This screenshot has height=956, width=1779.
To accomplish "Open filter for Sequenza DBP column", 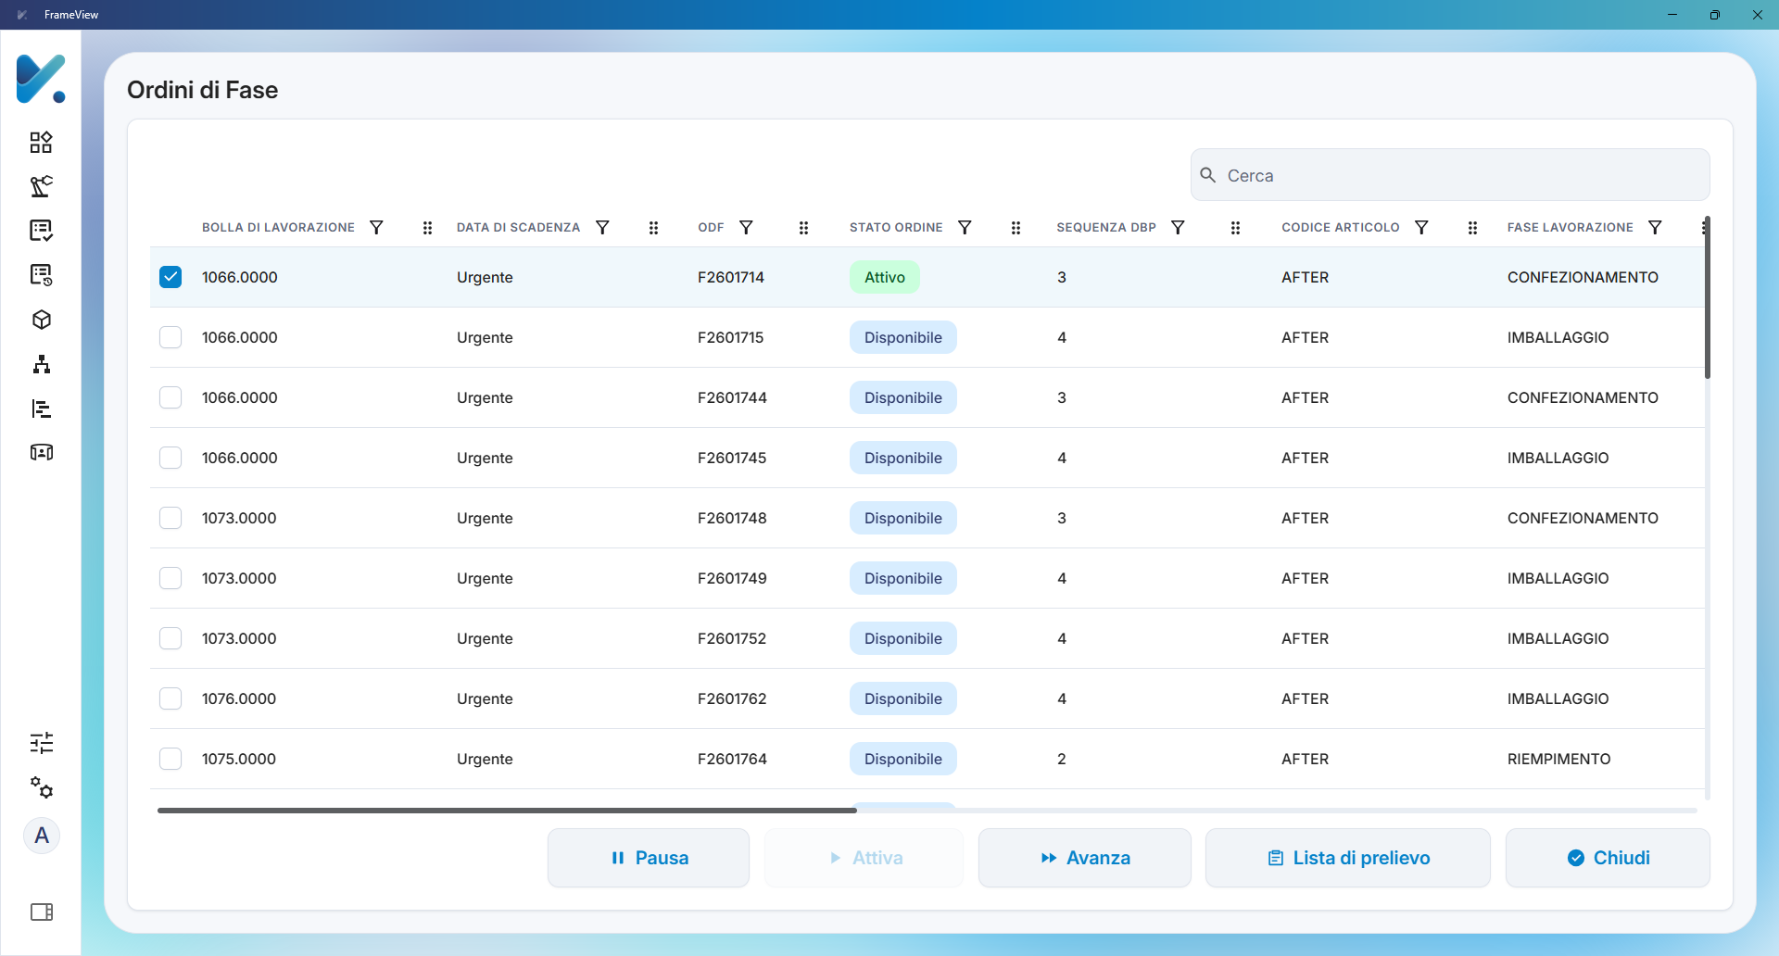I will click(x=1178, y=228).
